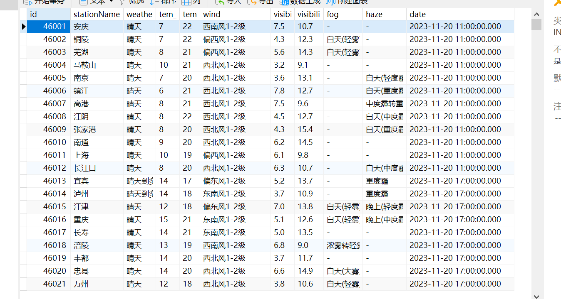Image resolution: width=561 pixels, height=299 pixels.
Task: Click the 数据生成 data generation icon
Action: click(x=285, y=2)
